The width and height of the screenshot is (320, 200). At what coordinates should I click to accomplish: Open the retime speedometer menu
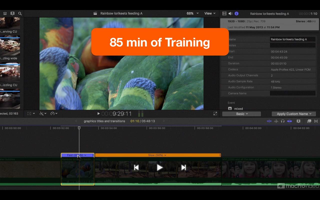54,113
